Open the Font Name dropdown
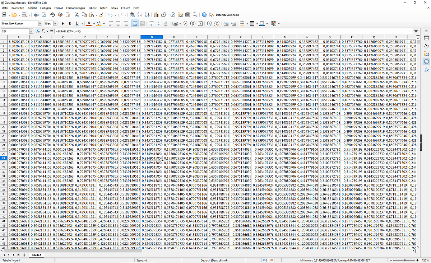The image size is (431, 263). click(40, 23)
